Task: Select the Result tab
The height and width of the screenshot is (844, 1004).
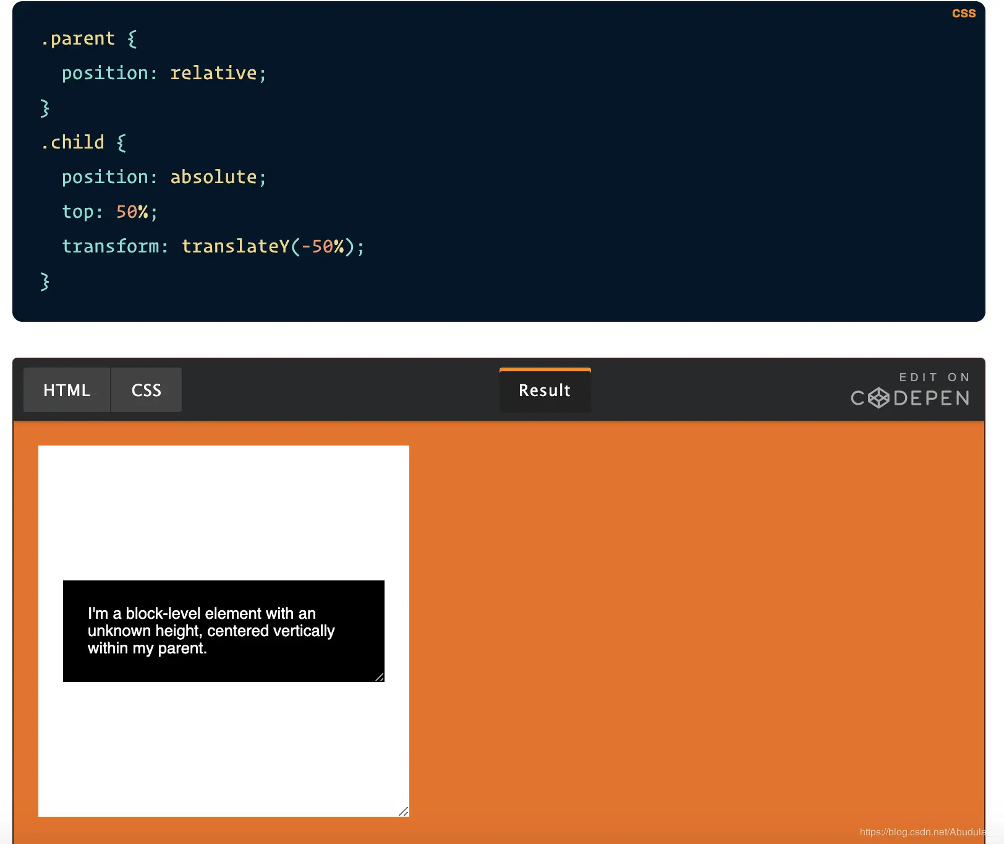Action: coord(545,390)
